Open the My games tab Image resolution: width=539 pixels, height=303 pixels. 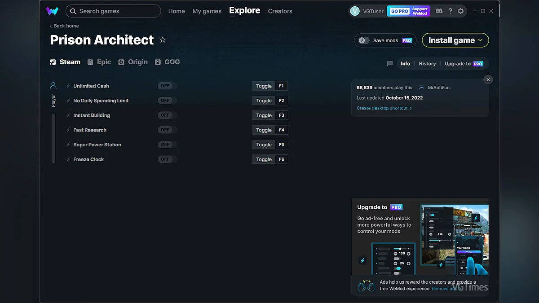207,11
